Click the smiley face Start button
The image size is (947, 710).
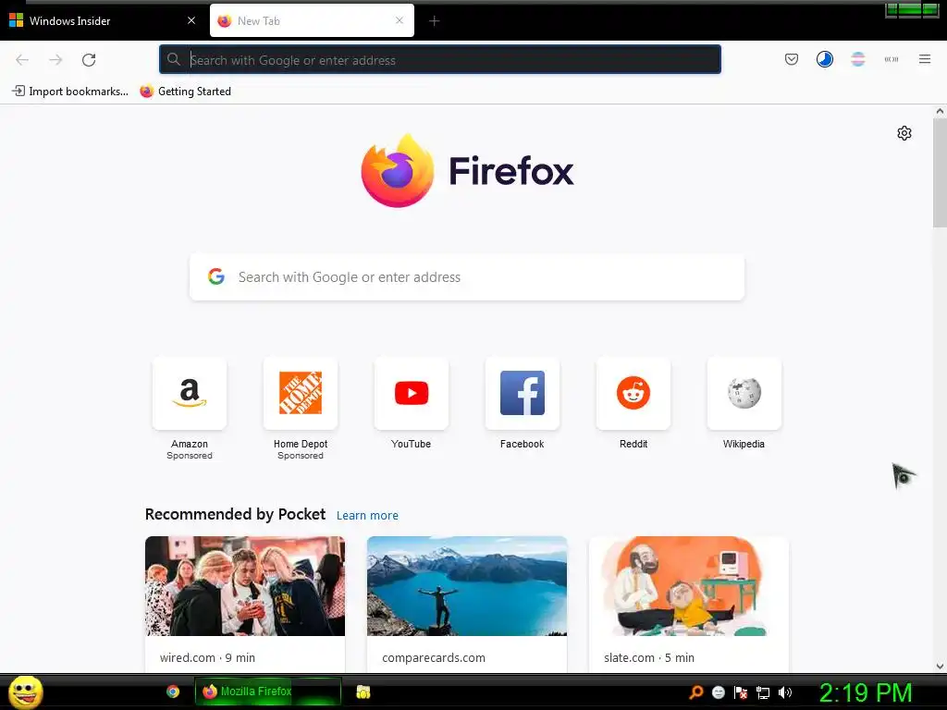[x=25, y=692]
